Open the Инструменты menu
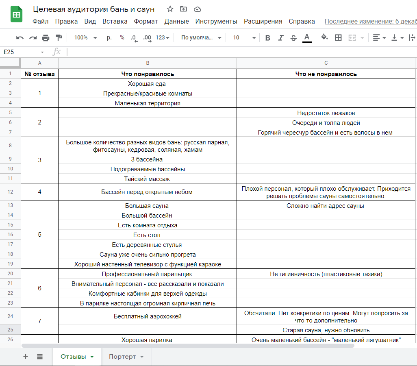This screenshot has width=417, height=366. 216,21
